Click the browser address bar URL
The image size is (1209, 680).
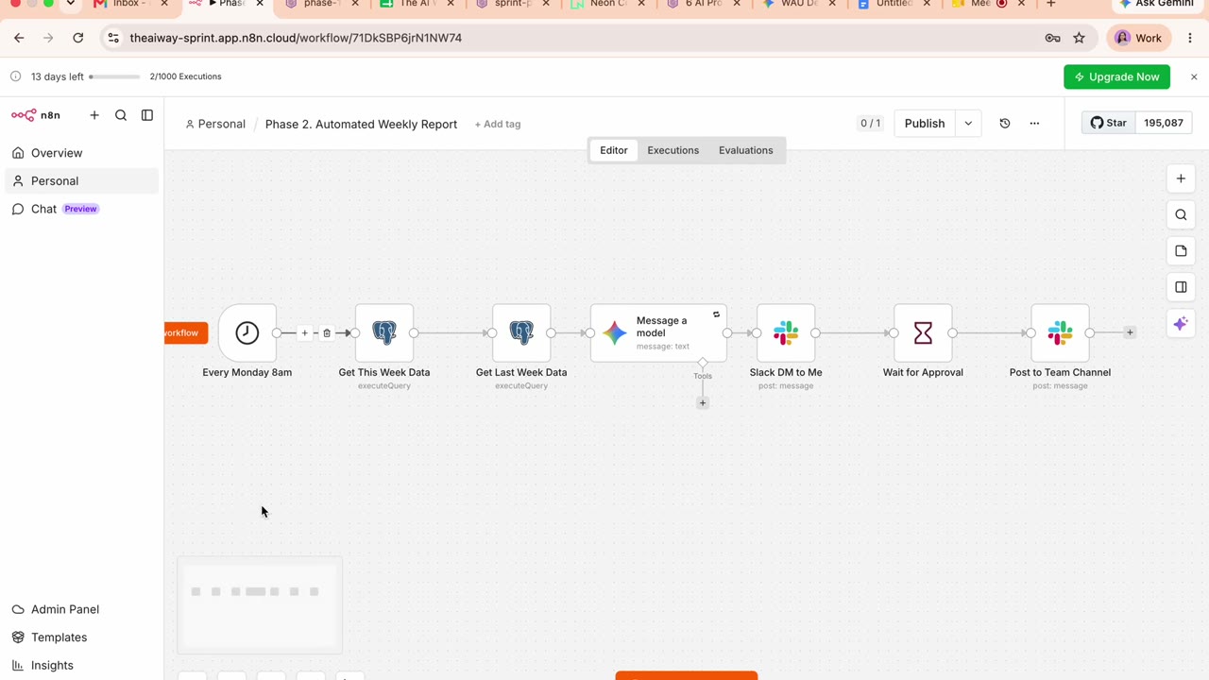tap(296, 38)
